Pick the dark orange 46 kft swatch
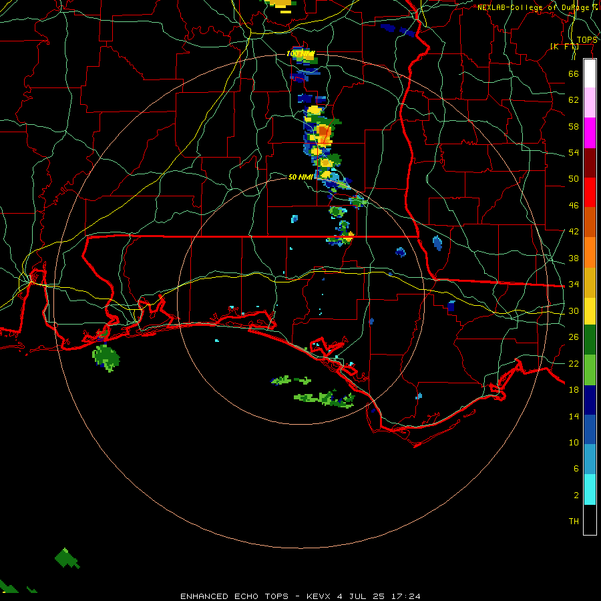This screenshot has height=601, width=601. tap(590, 222)
